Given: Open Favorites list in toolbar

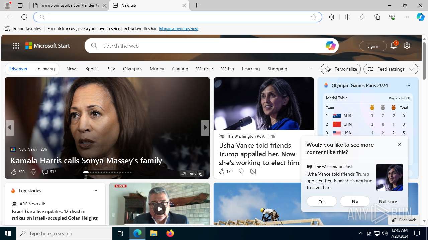Looking at the screenshot, I should point(362,17).
